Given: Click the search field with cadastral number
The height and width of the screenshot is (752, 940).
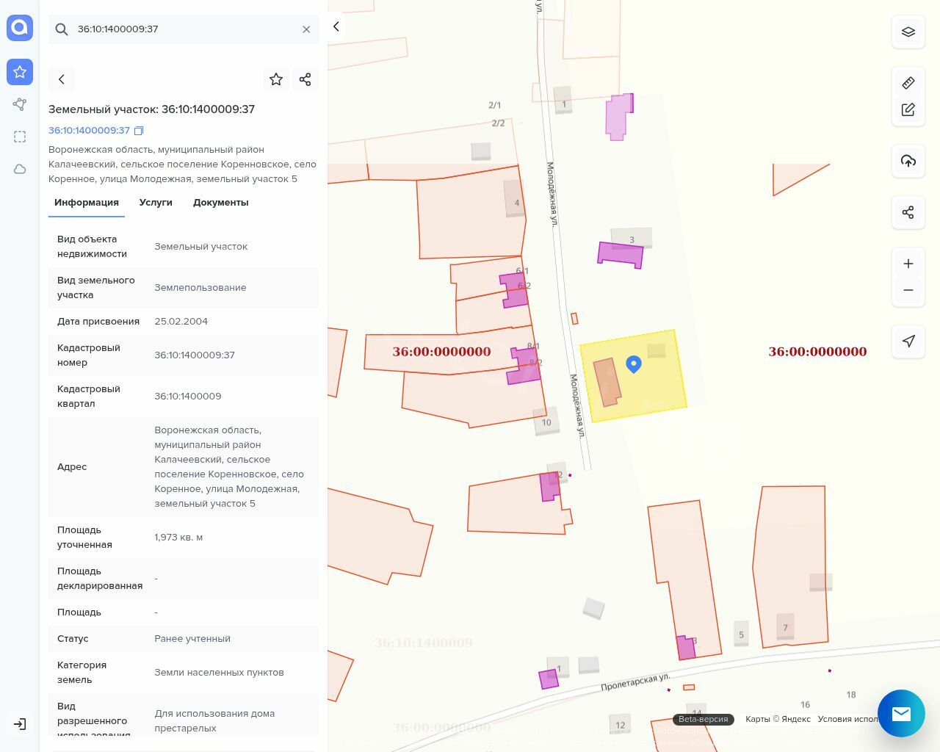Looking at the screenshot, I should (184, 29).
